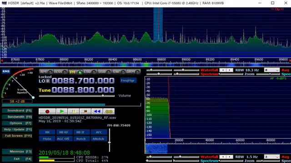This screenshot has width=291, height=163.
Task: Maximize the HDSDR window
Action: click(273, 3)
